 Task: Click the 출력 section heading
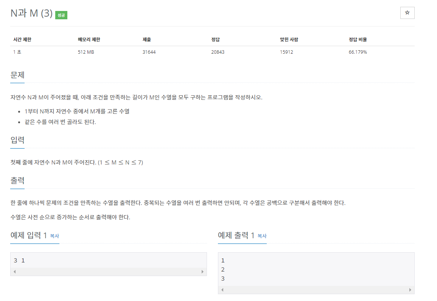17,180
